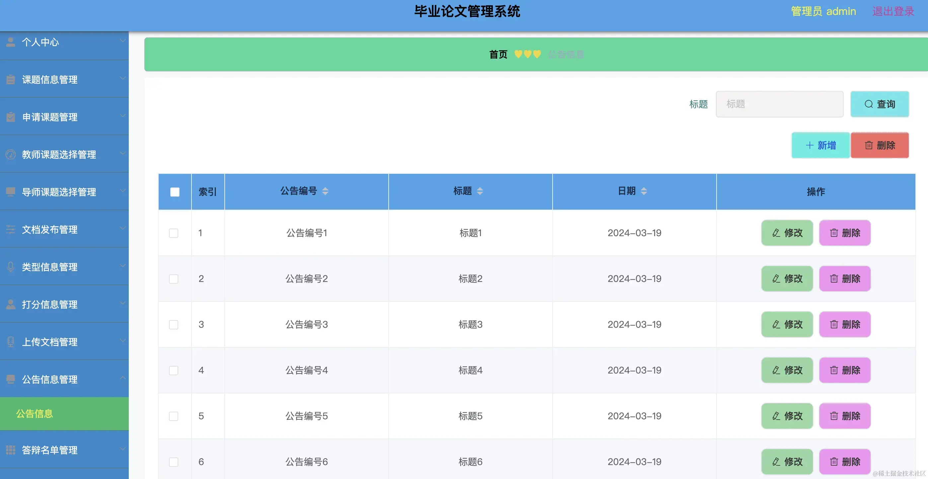This screenshot has height=479, width=928.
Task: Click the pencil icon on row 1 修改 button
Action: click(x=776, y=233)
